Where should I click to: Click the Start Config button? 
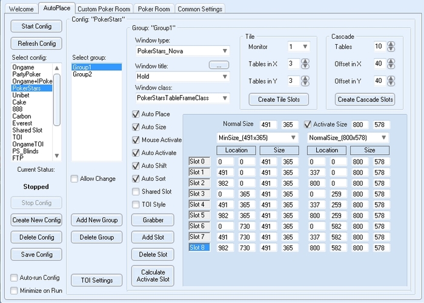[x=36, y=26]
